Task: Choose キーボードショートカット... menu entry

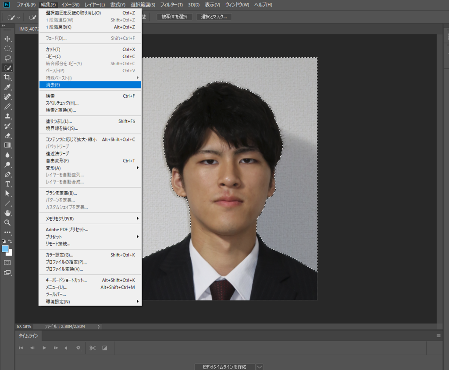Action: click(x=90, y=280)
